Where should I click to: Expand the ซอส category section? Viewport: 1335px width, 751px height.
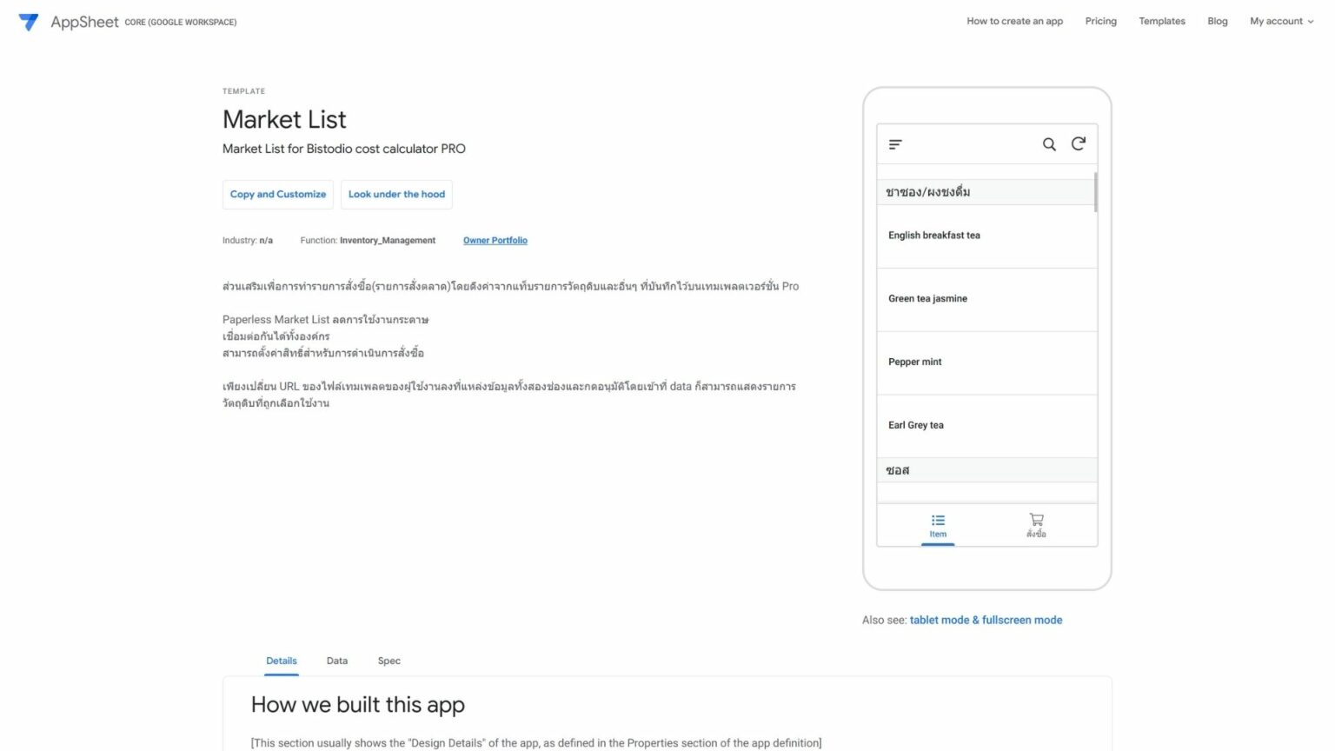(x=897, y=469)
